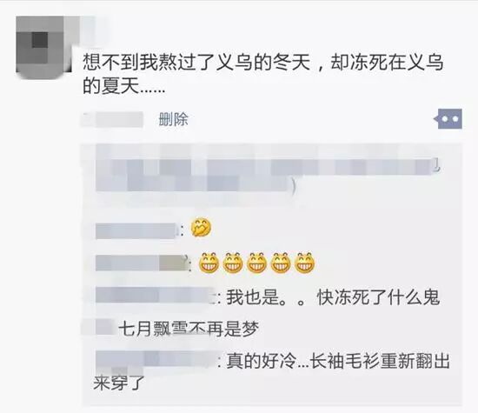This screenshot has width=478, height=413.
Task: Click the 删除 link under the post
Action: [x=173, y=119]
